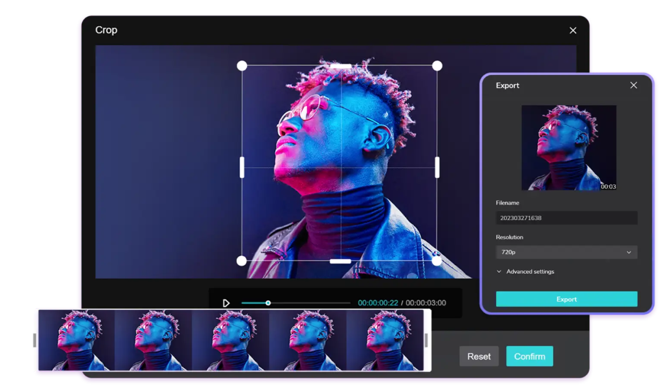Click the left trim handle of the filmstrip

pos(35,340)
